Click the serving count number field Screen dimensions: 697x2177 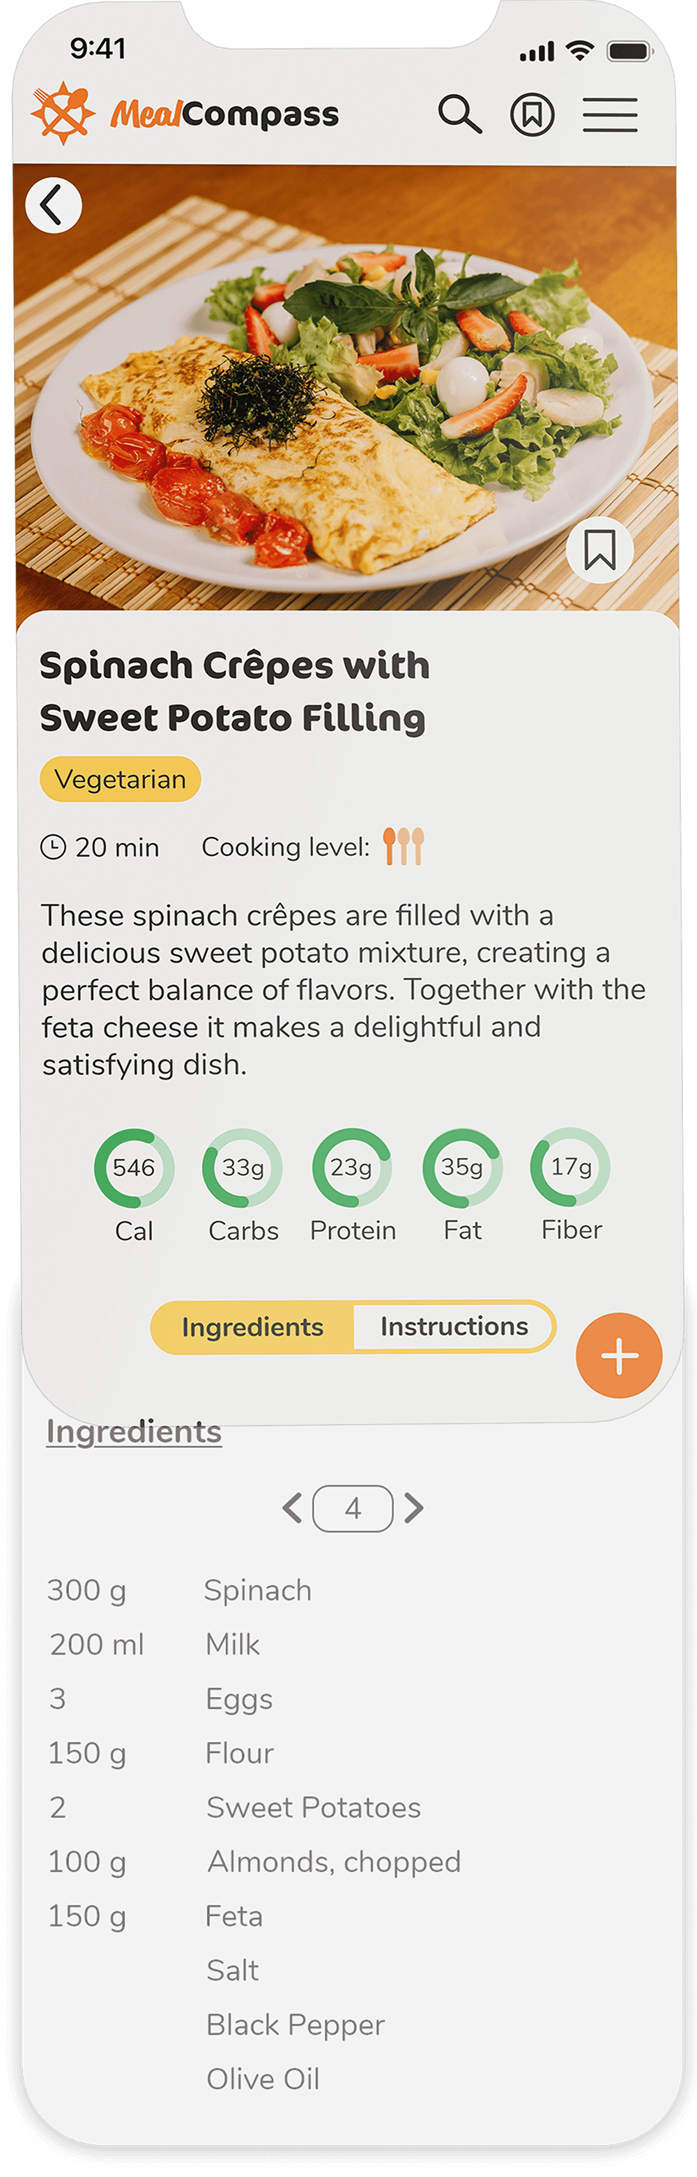coord(353,1507)
